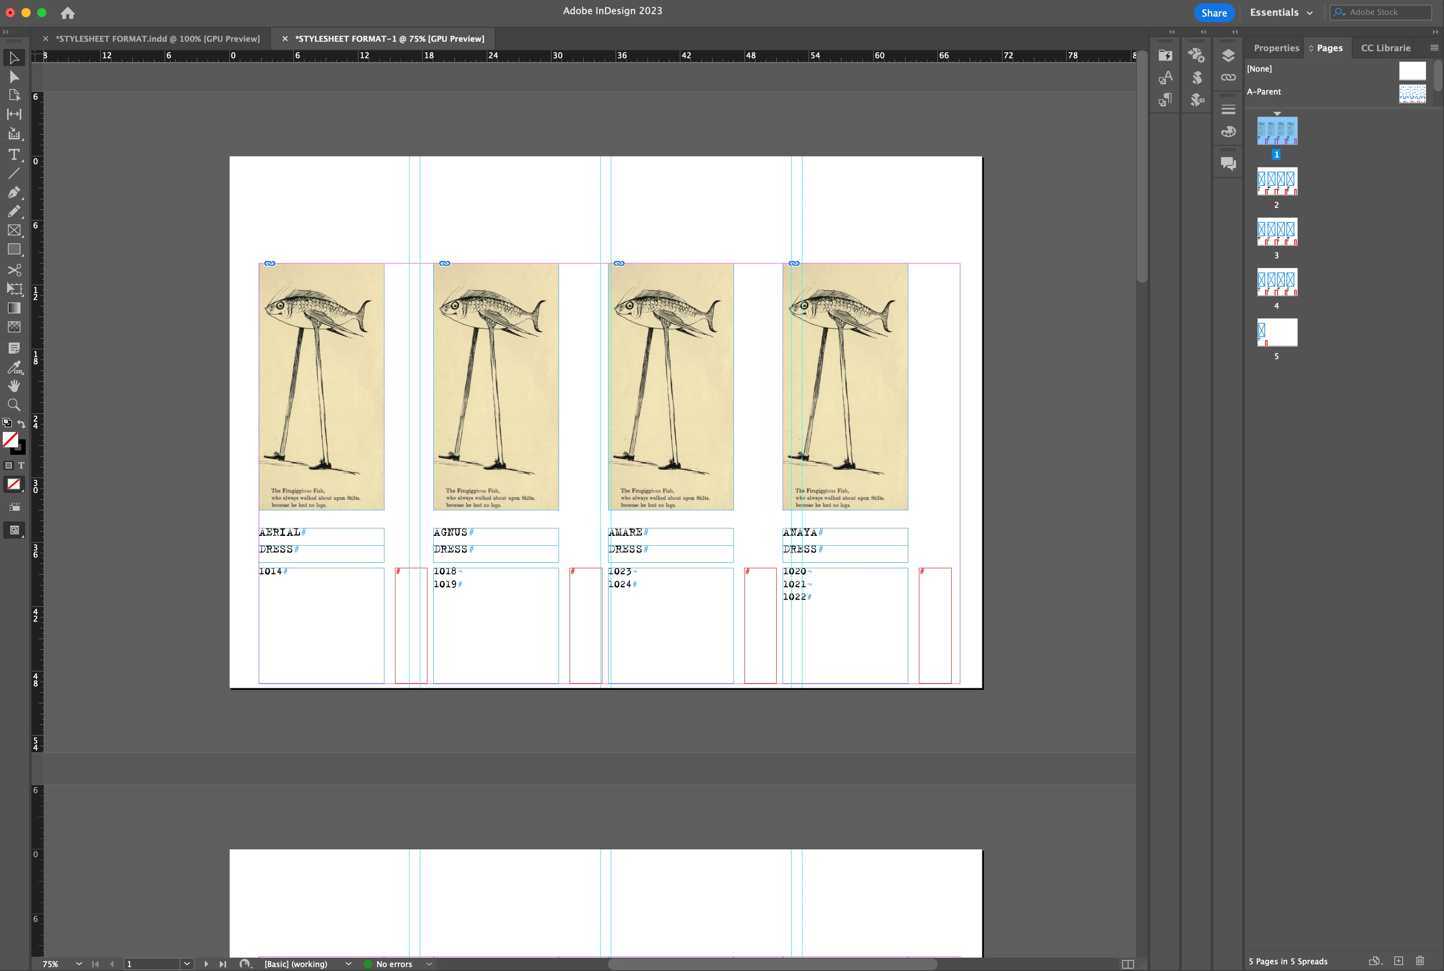The height and width of the screenshot is (971, 1444).
Task: Open the Swatches palette panel icon
Action: pos(1228,132)
